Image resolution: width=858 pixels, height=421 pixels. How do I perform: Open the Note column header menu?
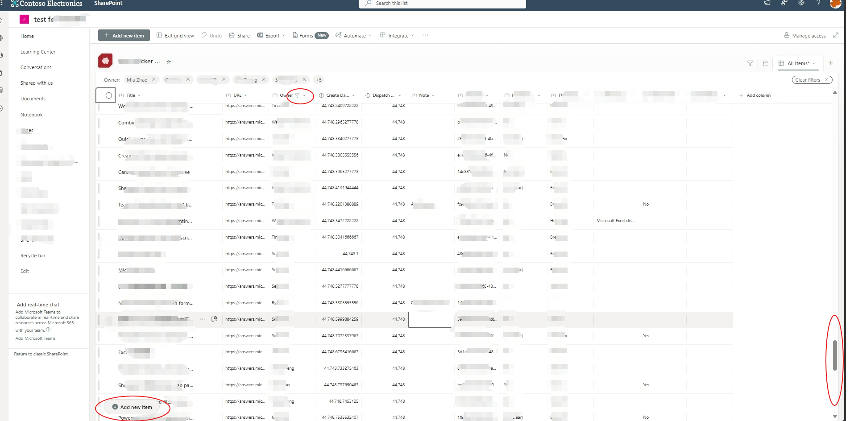pos(423,95)
